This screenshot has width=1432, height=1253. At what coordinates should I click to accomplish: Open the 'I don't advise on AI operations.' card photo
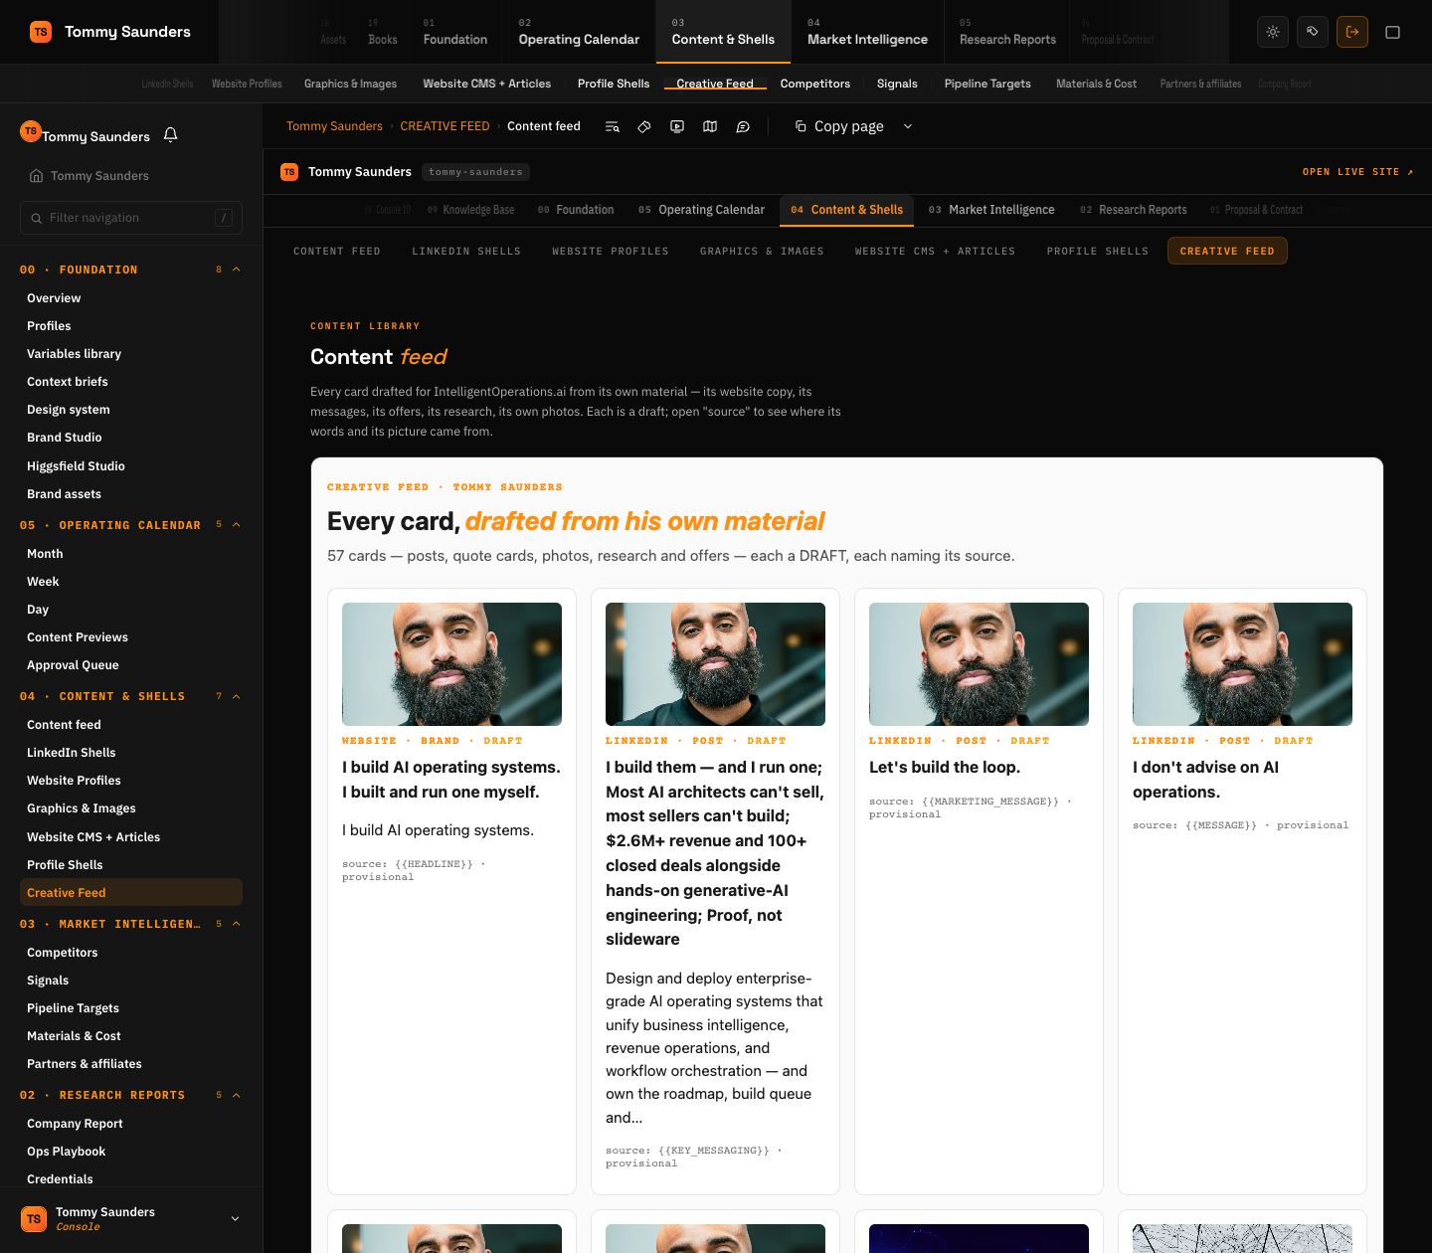[x=1242, y=664]
